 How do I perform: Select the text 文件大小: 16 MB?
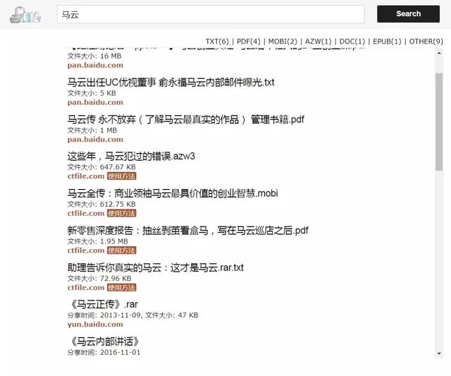click(94, 56)
